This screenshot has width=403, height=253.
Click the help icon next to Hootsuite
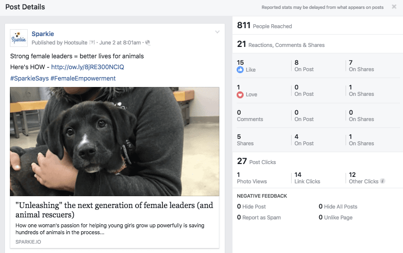coord(92,42)
